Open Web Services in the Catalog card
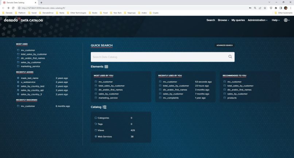Viewport: 294px width, 158px height. tap(105, 136)
